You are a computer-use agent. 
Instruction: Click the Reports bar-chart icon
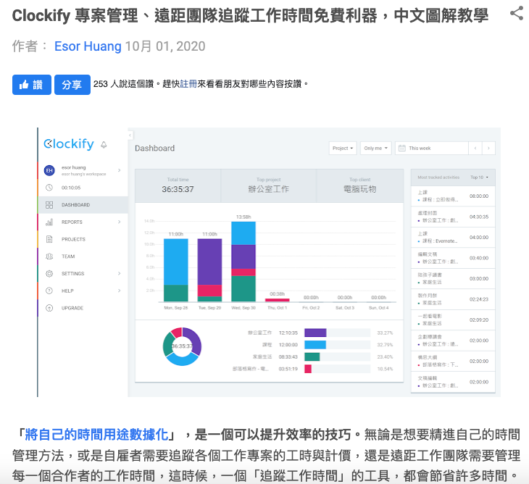[x=49, y=222]
